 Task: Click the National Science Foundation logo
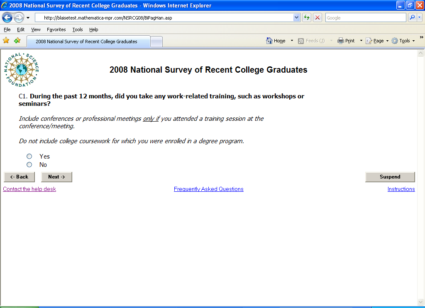point(22,70)
